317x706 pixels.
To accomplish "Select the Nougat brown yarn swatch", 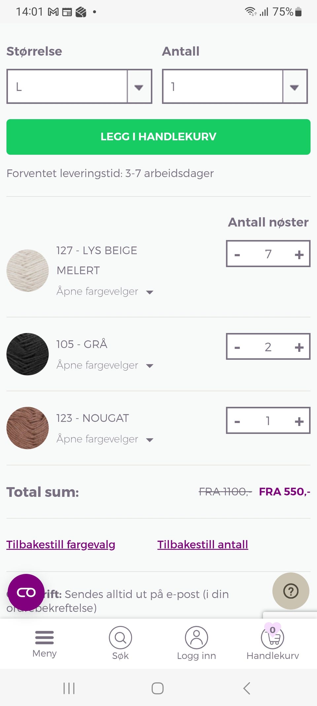I will 28,428.
